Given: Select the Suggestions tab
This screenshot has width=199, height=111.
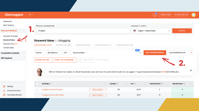Looking at the screenshot, I should click(43, 45).
